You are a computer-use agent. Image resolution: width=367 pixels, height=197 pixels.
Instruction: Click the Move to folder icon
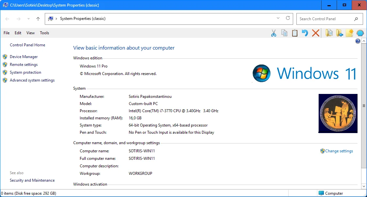click(x=339, y=33)
